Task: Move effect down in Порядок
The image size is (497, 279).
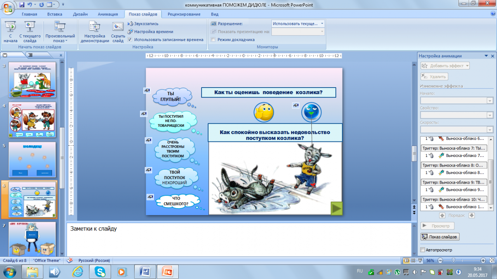Action: click(x=471, y=215)
